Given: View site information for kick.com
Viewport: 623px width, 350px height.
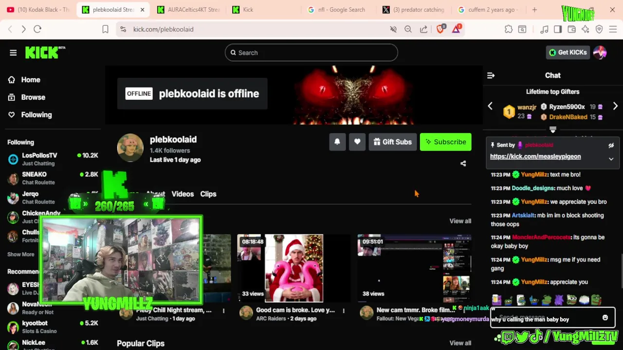Looking at the screenshot, I should point(123,29).
